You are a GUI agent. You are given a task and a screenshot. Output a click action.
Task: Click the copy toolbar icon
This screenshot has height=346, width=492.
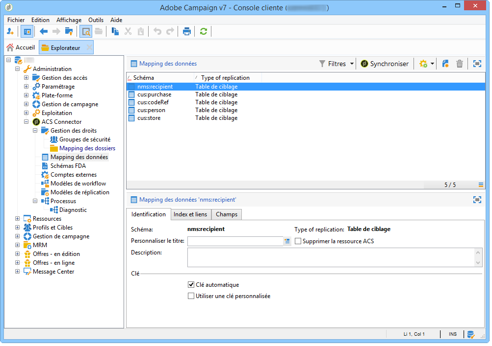115,32
